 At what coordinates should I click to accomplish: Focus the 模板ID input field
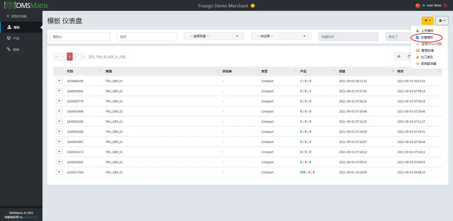[x=80, y=37]
